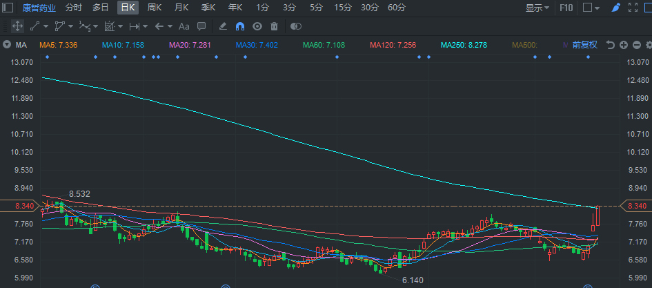The width and height of the screenshot is (652, 288).
Task: Collapse the MA indicator with the triangle
Action: tap(6, 45)
